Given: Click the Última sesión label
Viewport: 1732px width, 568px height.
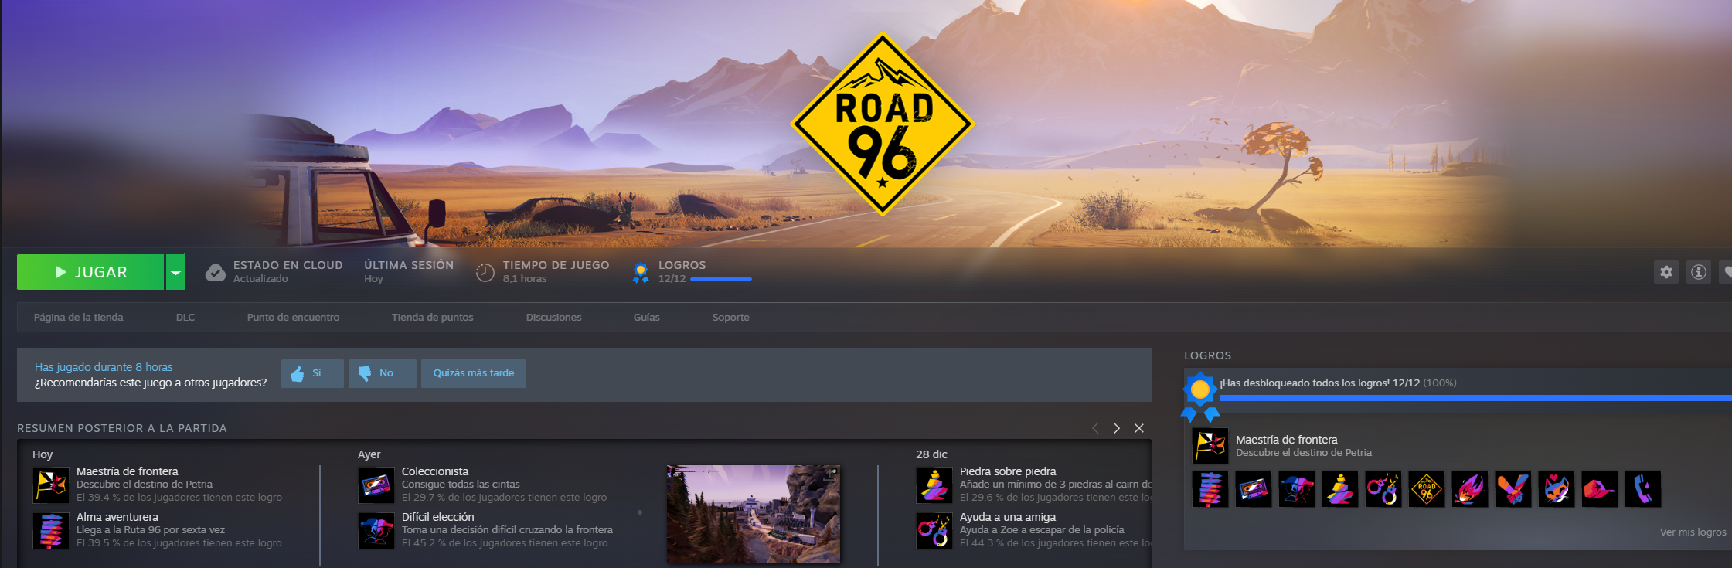Looking at the screenshot, I should (x=409, y=265).
